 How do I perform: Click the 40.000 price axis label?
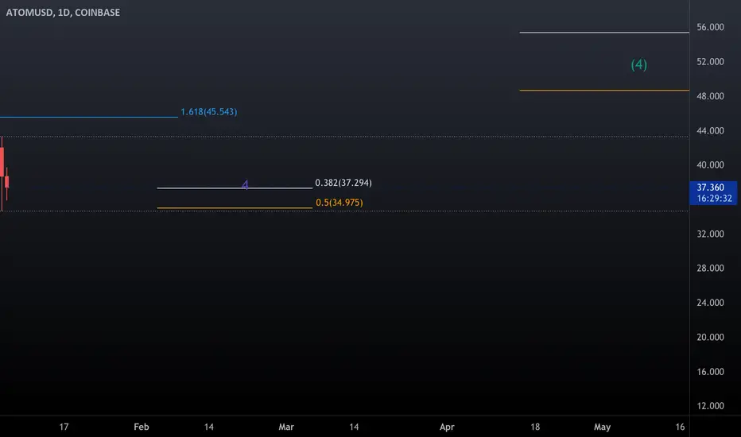(x=710, y=165)
